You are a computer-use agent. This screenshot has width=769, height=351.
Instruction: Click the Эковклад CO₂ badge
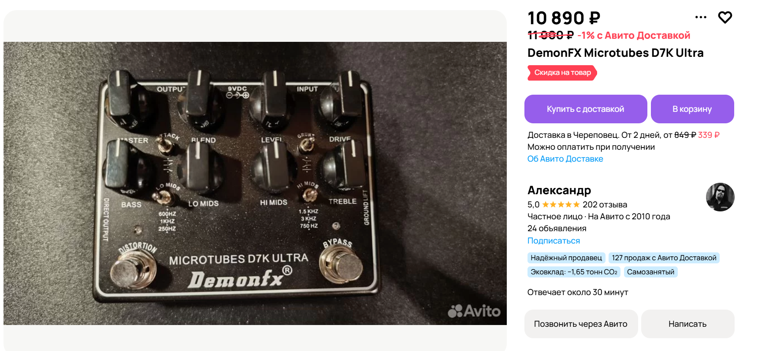[574, 272]
